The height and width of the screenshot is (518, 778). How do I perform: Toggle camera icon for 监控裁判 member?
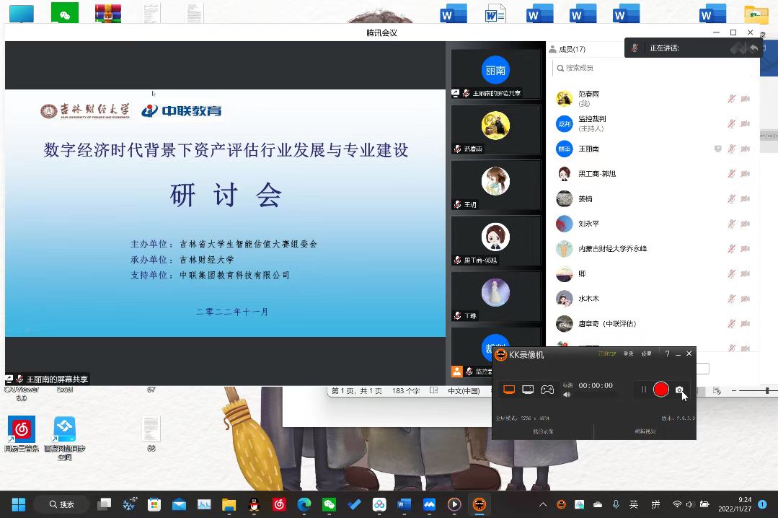(745, 123)
